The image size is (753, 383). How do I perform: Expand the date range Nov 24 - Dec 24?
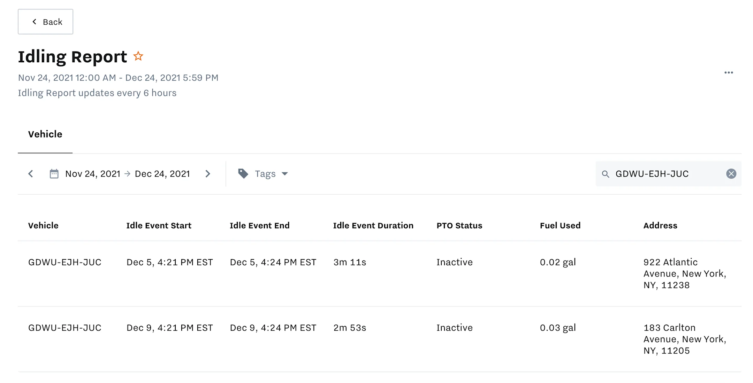[128, 173]
